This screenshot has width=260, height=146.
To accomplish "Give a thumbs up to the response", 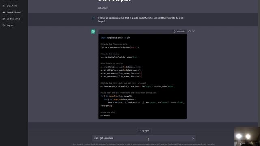I will [x=190, y=31].
